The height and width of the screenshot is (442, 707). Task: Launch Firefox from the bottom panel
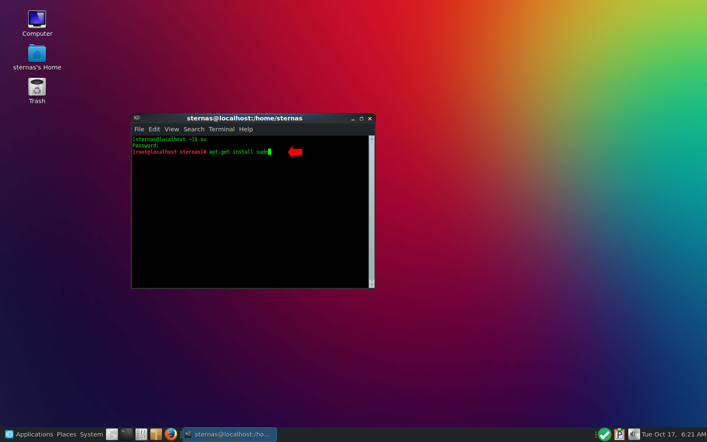click(170, 434)
